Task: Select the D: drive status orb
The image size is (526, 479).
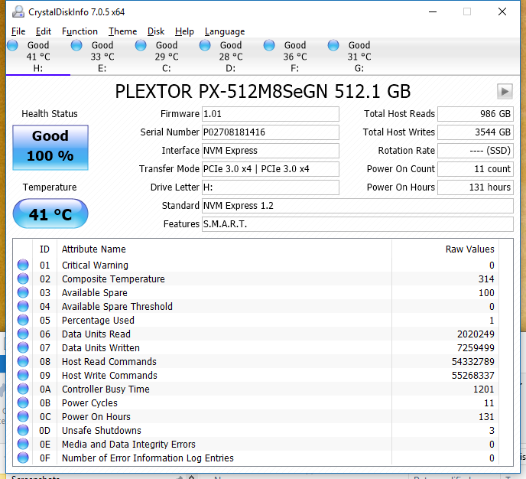Action: click(x=205, y=46)
